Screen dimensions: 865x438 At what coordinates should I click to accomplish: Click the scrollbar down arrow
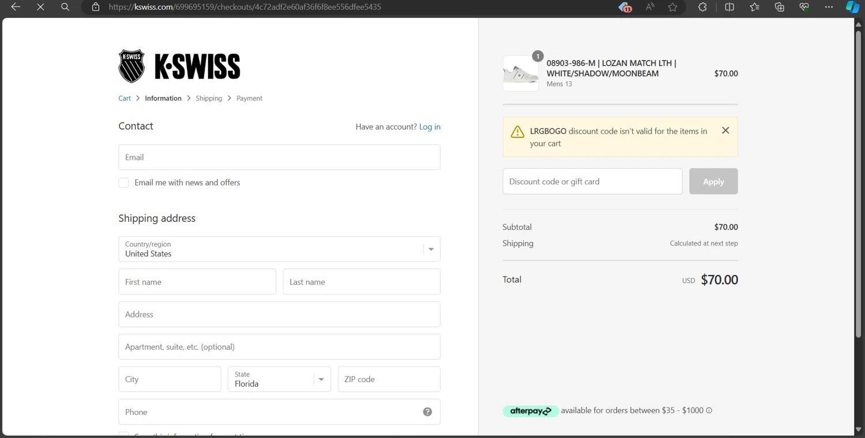click(x=859, y=429)
